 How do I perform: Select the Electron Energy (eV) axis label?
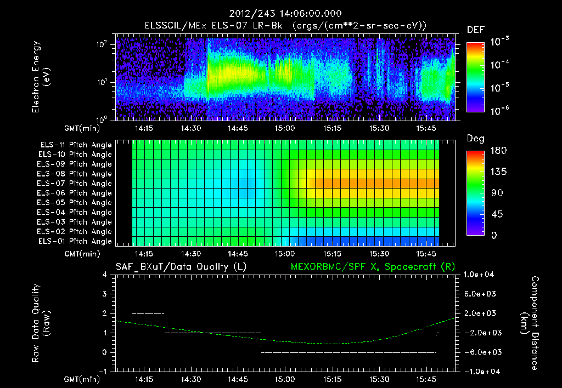pyautogui.click(x=41, y=77)
